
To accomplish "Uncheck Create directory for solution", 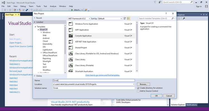I will (x=138, y=88).
